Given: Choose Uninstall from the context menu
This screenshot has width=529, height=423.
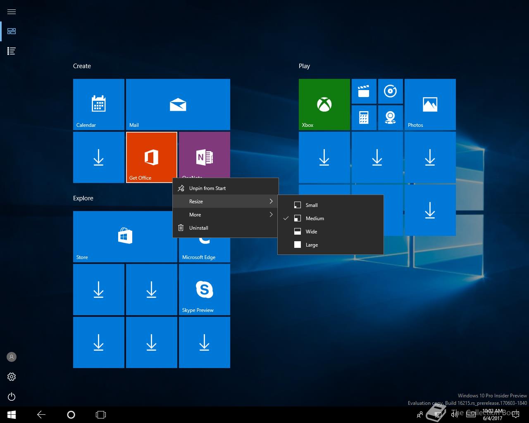Looking at the screenshot, I should 225,228.
